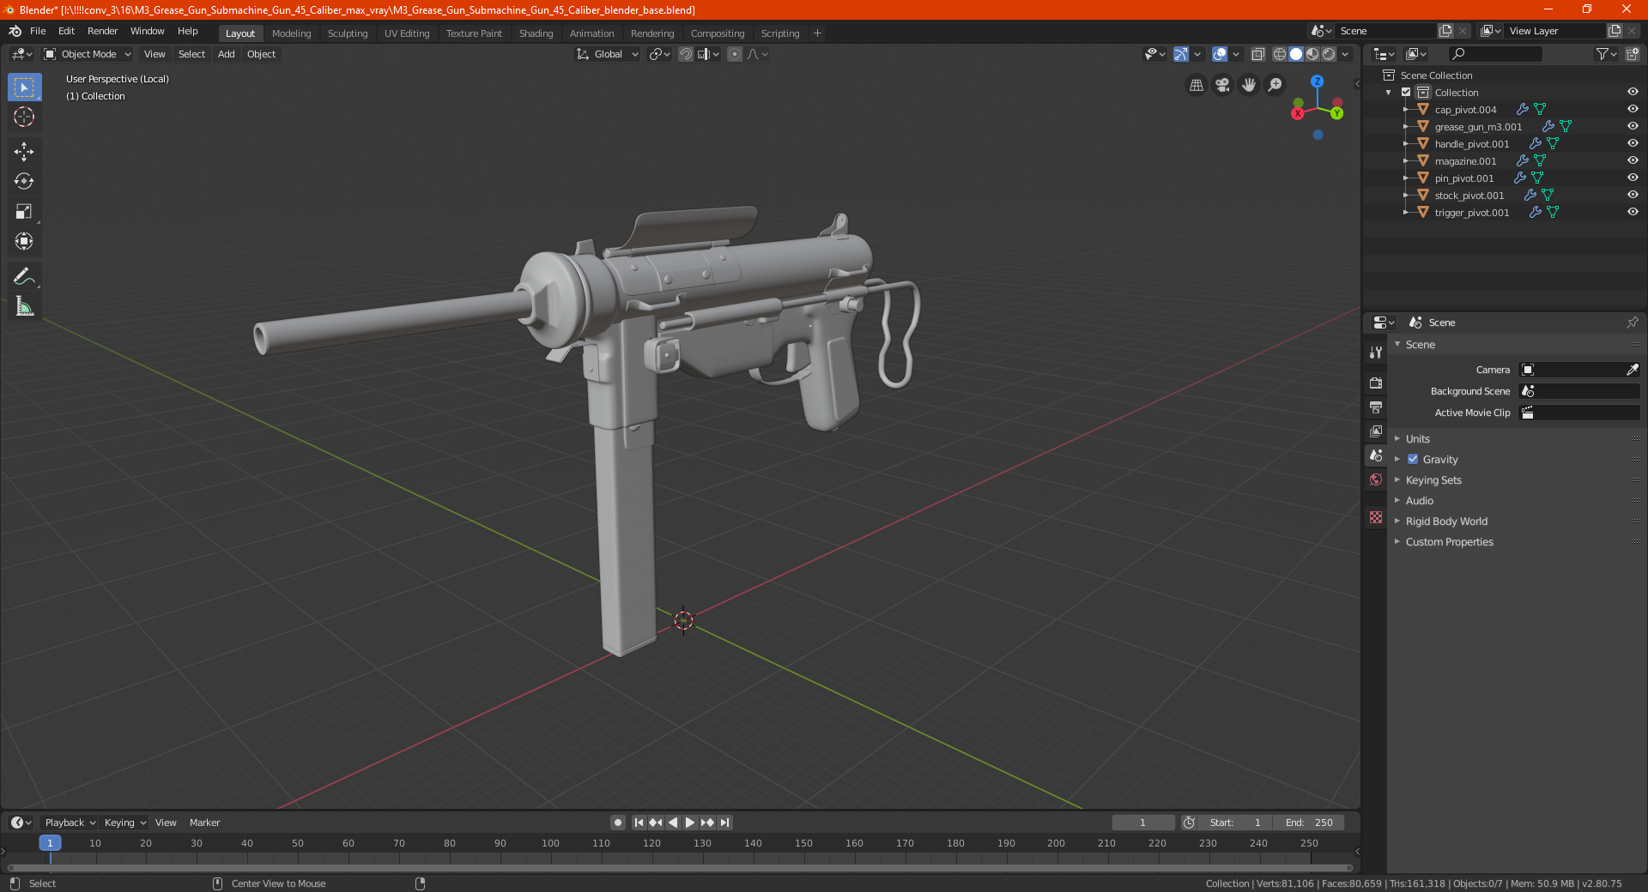Choose the Move tool
This screenshot has width=1648, height=892.
[x=24, y=152]
